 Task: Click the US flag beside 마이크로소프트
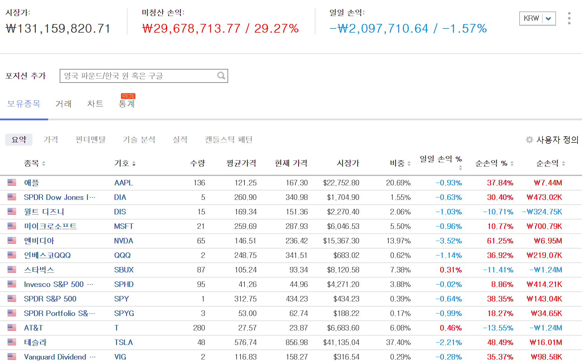tap(12, 226)
